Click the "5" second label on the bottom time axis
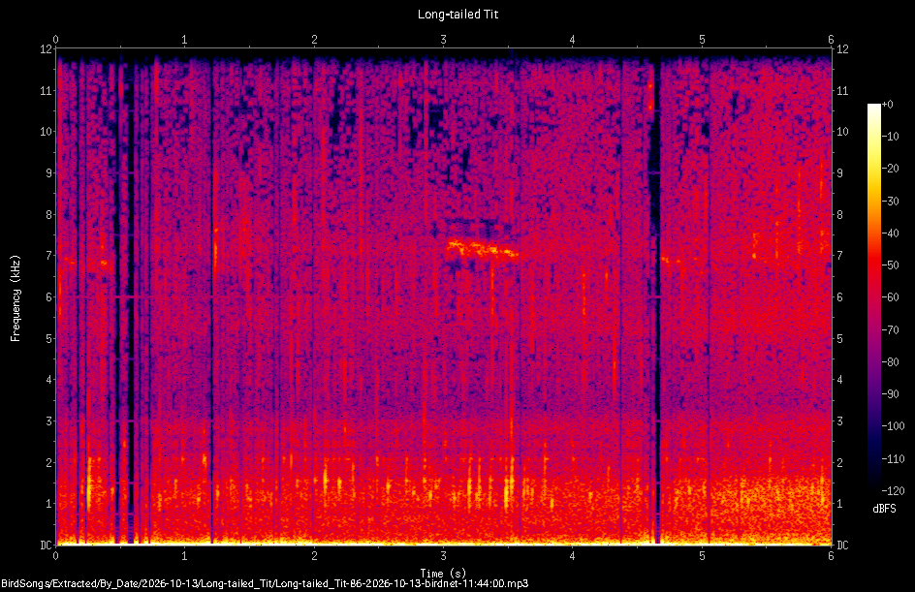 702,556
